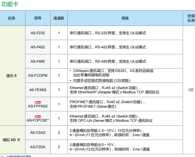Click the New badge above AS-FOPC02

coord(38,117)
